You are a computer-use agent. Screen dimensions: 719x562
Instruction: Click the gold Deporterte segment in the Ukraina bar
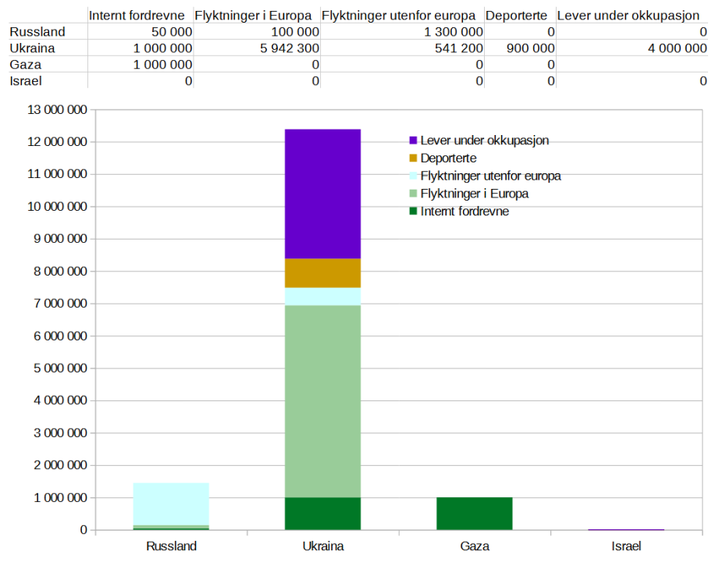(x=322, y=273)
